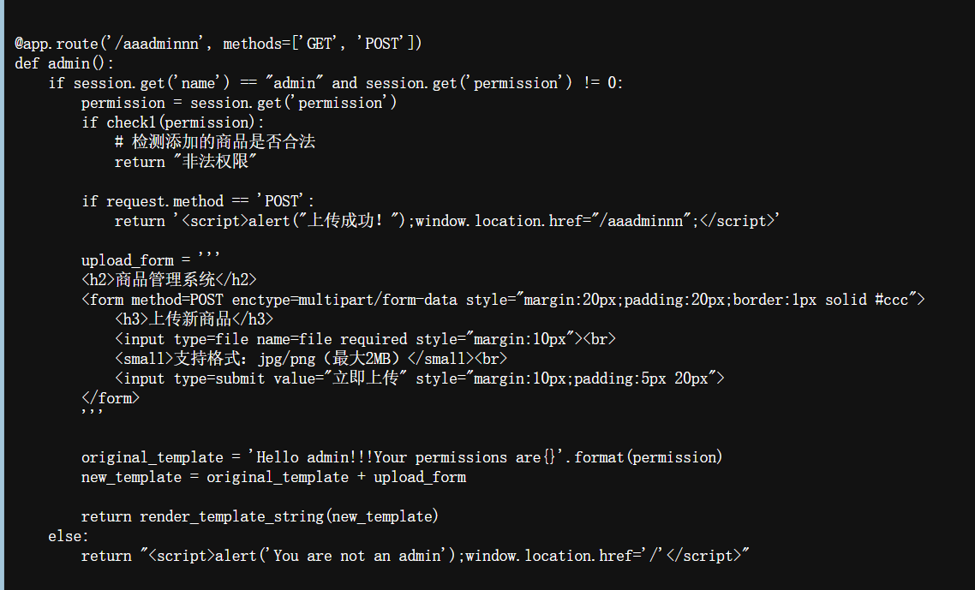Click the original_template assignment line
The image size is (975, 590).
(402, 457)
